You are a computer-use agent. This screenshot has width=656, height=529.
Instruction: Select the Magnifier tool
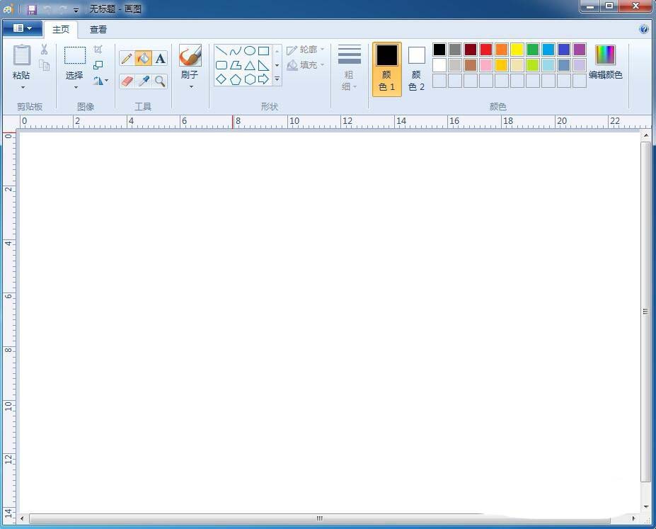tap(160, 81)
